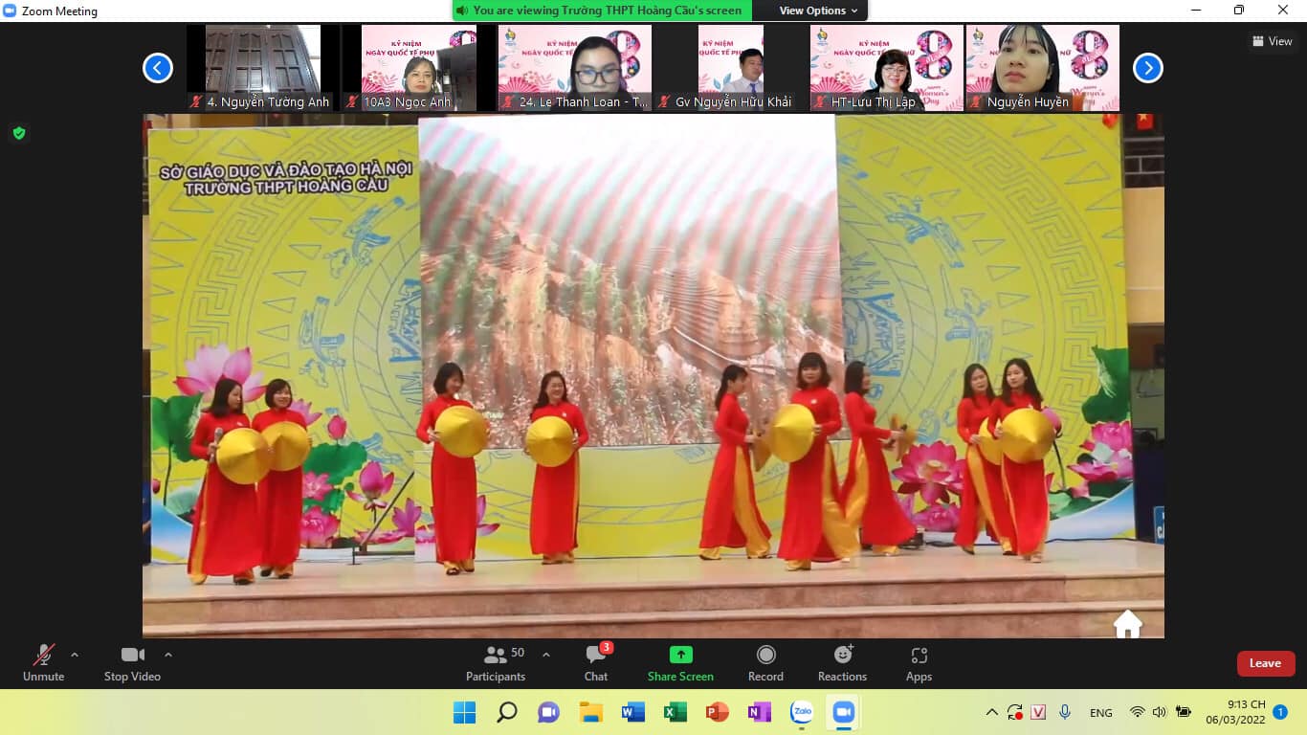Screen dimensions: 1307x735
Task: Open the View layout menu
Action: click(x=1273, y=41)
